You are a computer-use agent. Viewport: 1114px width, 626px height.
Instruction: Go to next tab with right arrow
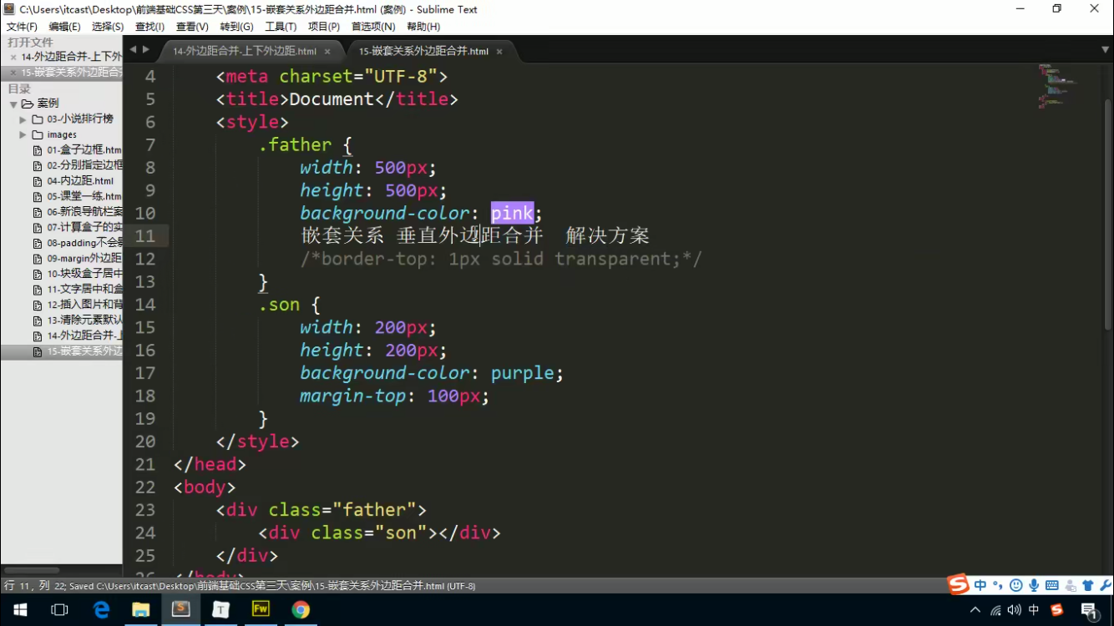click(146, 50)
